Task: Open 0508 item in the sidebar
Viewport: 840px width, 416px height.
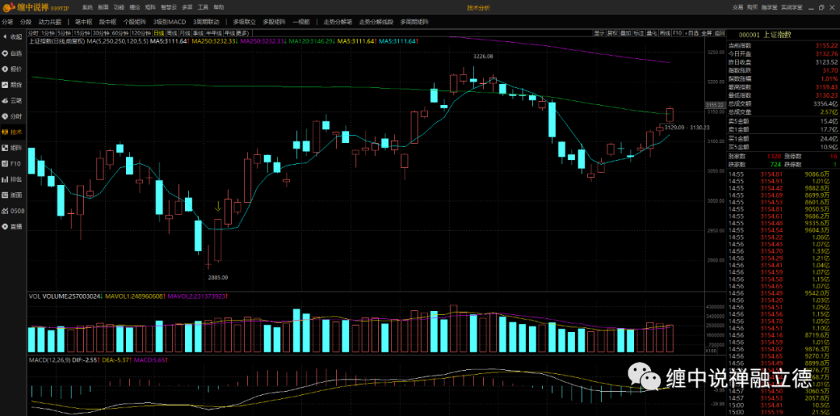Action: (x=12, y=211)
